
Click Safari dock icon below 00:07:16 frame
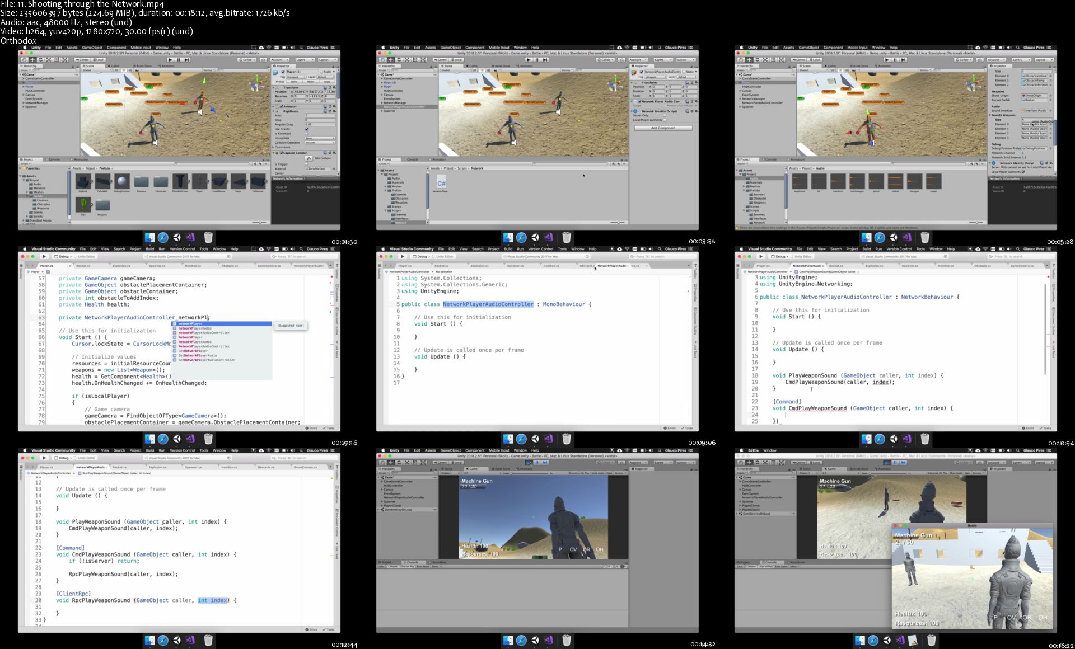[x=163, y=439]
